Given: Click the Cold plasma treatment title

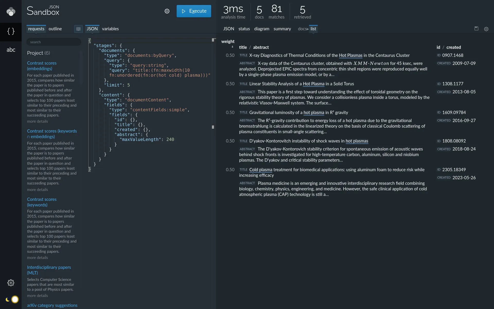Looking at the screenshot, I should [332, 172].
